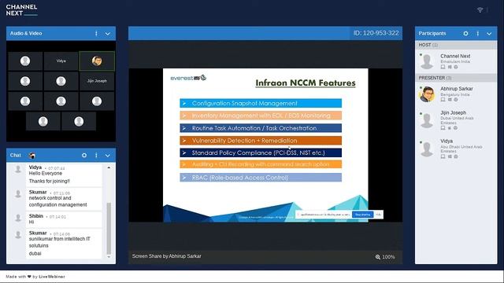Click the PRESENTER section header in Participants

coord(456,78)
